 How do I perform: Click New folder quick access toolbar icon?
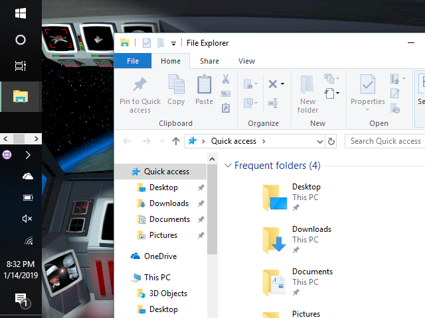click(x=161, y=43)
